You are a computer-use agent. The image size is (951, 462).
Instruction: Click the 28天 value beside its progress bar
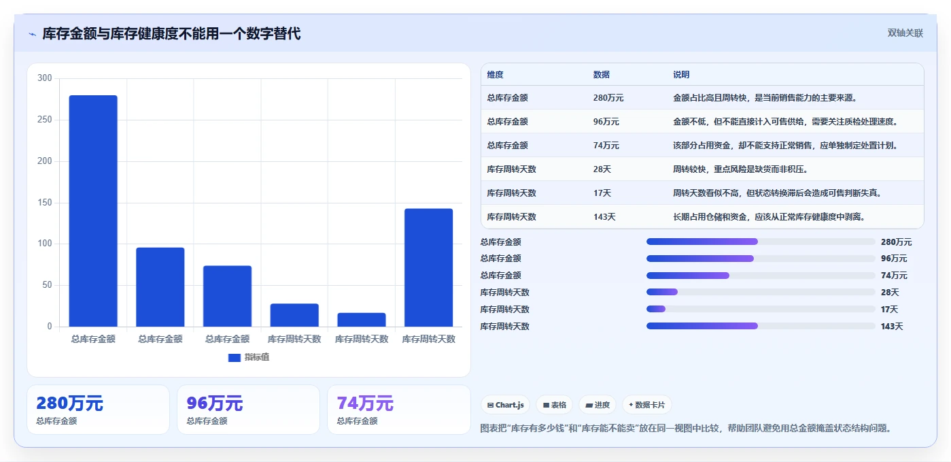pyautogui.click(x=890, y=293)
